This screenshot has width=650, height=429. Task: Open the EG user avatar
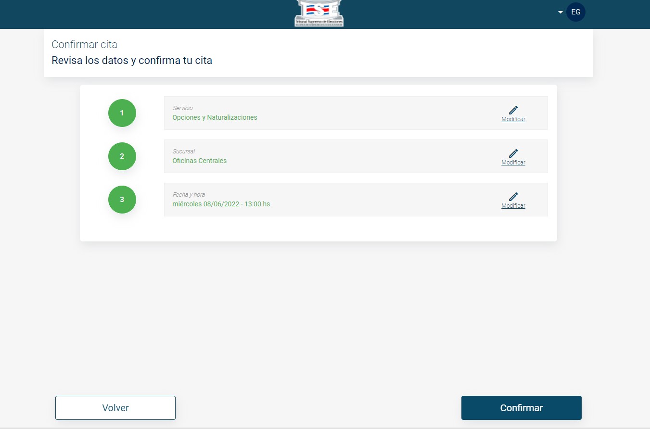(x=575, y=12)
